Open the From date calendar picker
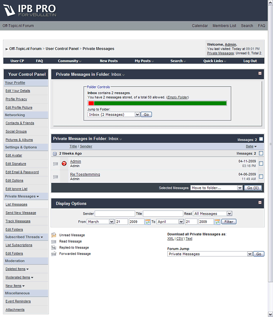Image resolution: width=273 pixels, height=317 pixels. (x=147, y=221)
